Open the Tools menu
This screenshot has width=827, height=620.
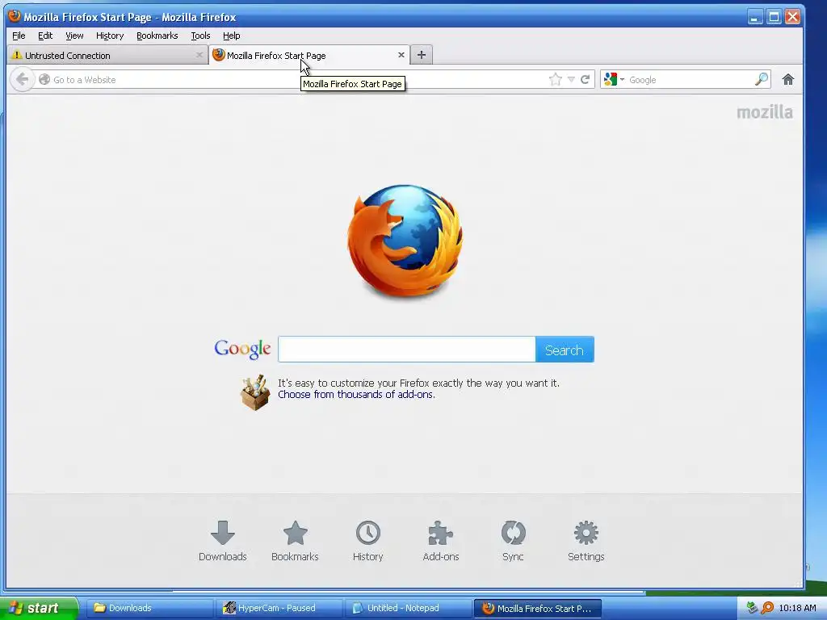click(x=200, y=36)
